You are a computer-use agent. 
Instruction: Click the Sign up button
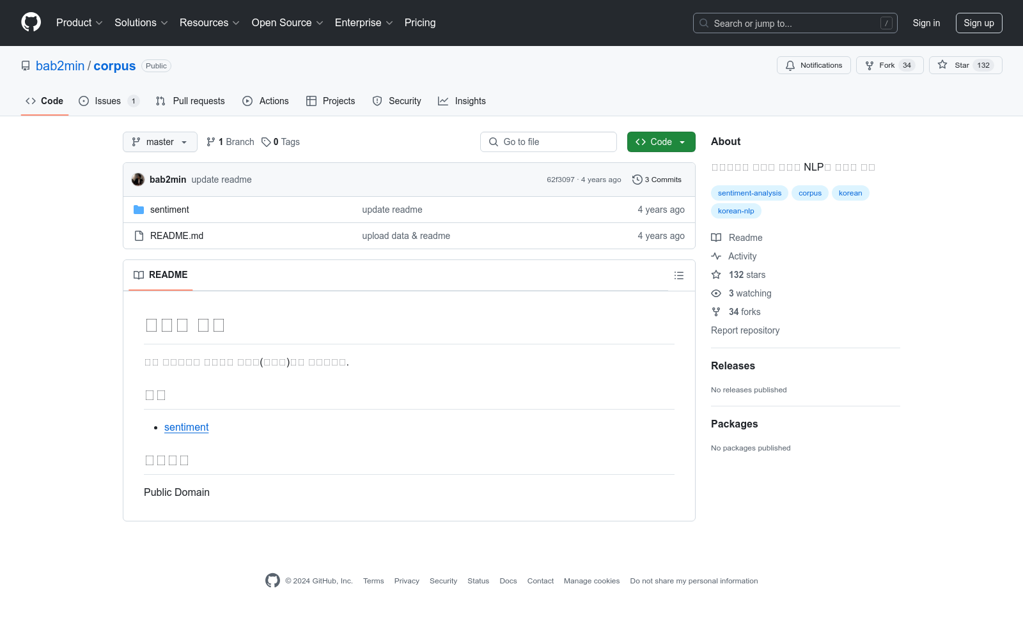click(979, 23)
